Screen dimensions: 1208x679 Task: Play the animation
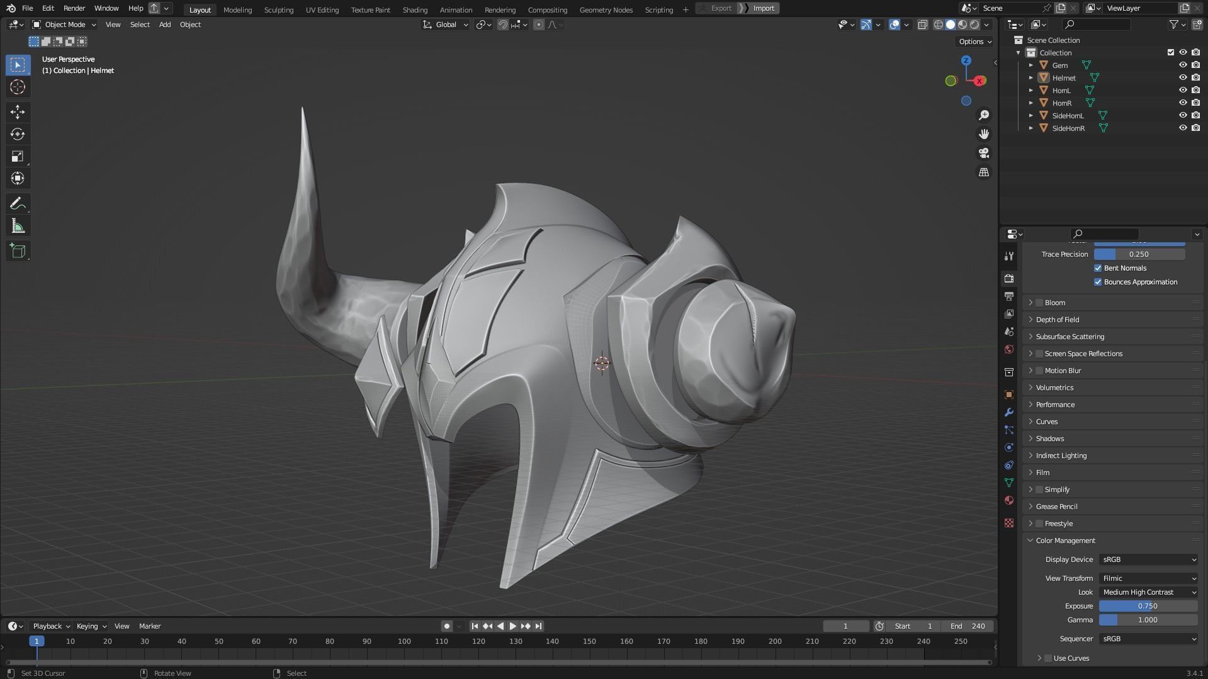click(512, 626)
